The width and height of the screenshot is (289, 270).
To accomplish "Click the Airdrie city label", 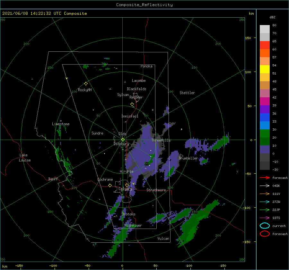I will pyautogui.click(x=127, y=171).
